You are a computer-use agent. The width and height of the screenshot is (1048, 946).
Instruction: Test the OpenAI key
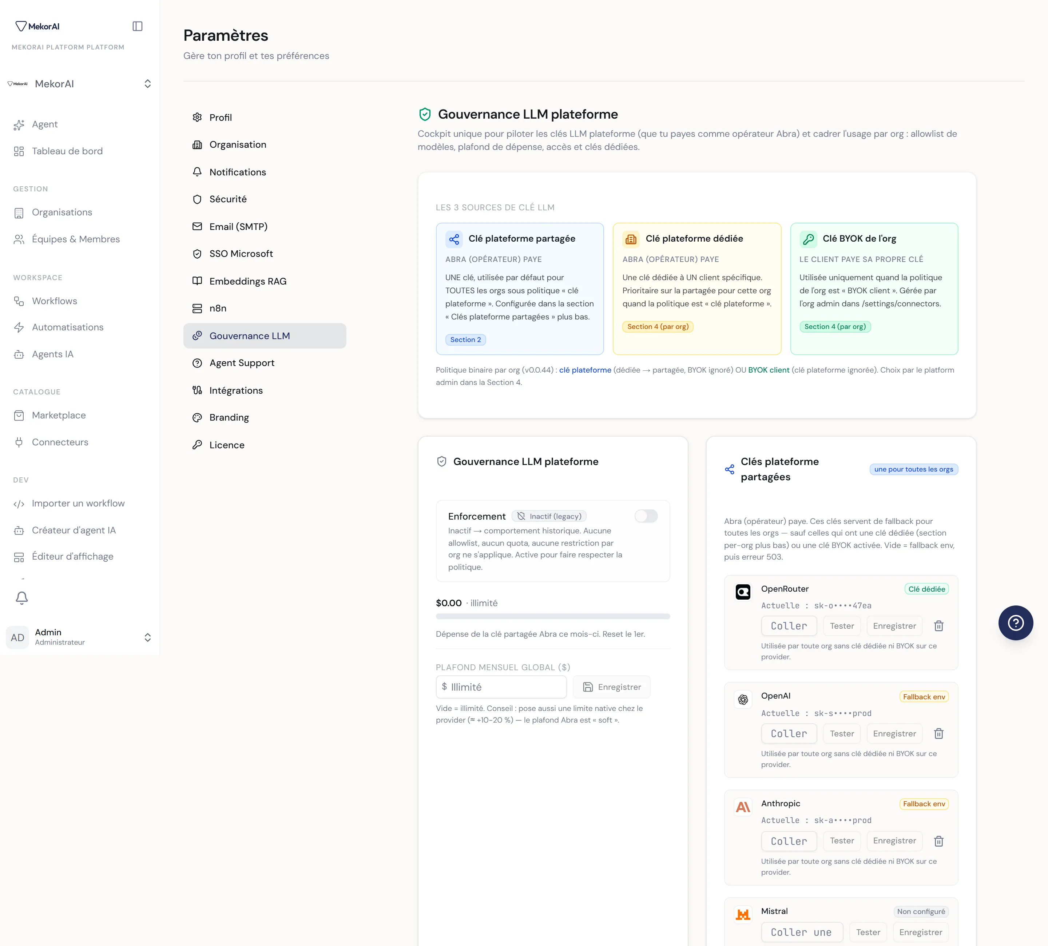coord(842,734)
